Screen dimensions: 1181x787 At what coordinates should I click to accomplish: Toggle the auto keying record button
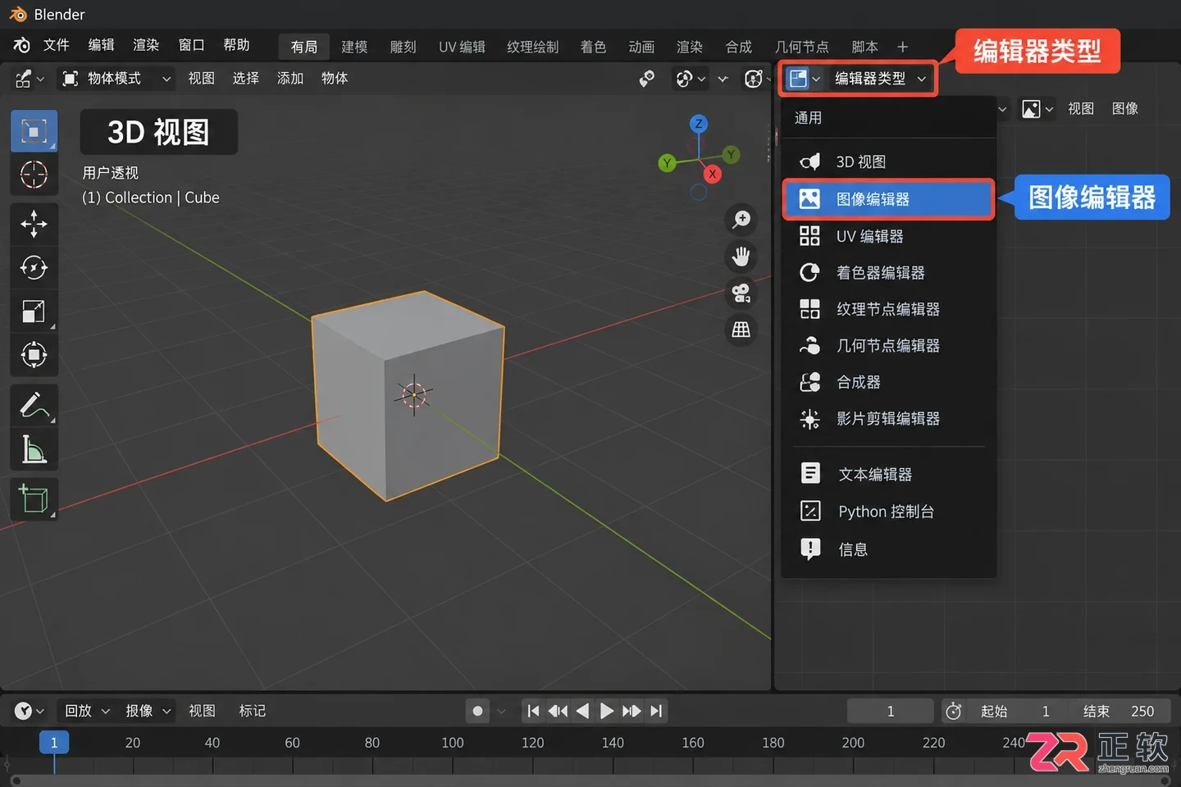click(478, 711)
